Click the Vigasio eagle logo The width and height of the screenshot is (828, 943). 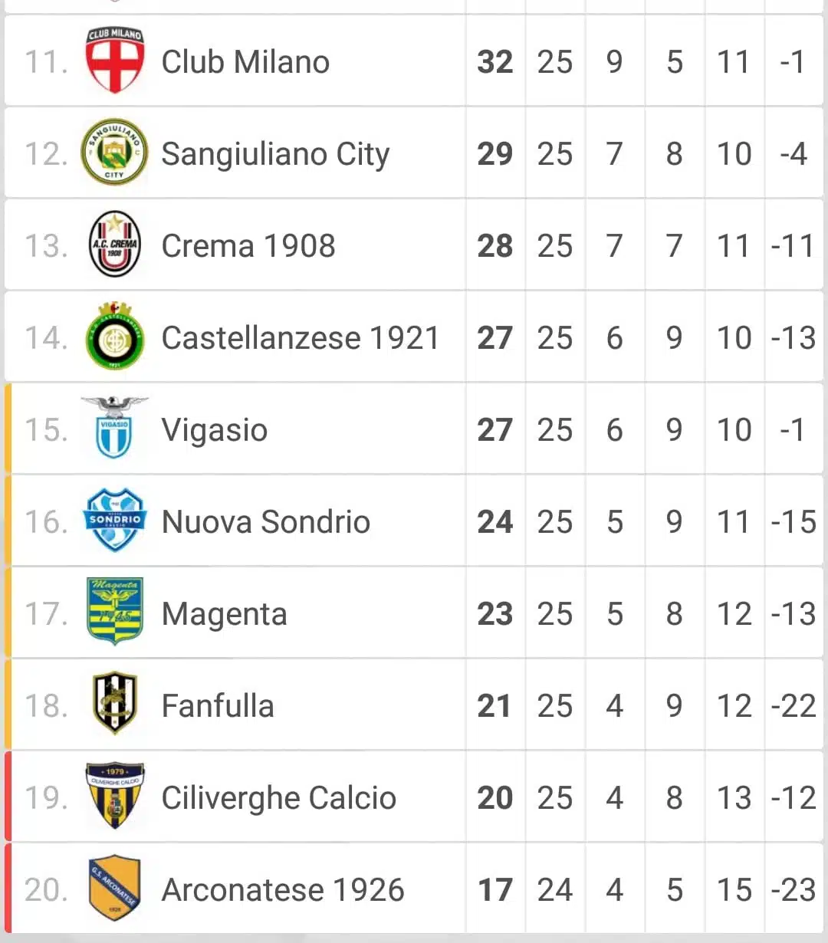pyautogui.click(x=114, y=428)
